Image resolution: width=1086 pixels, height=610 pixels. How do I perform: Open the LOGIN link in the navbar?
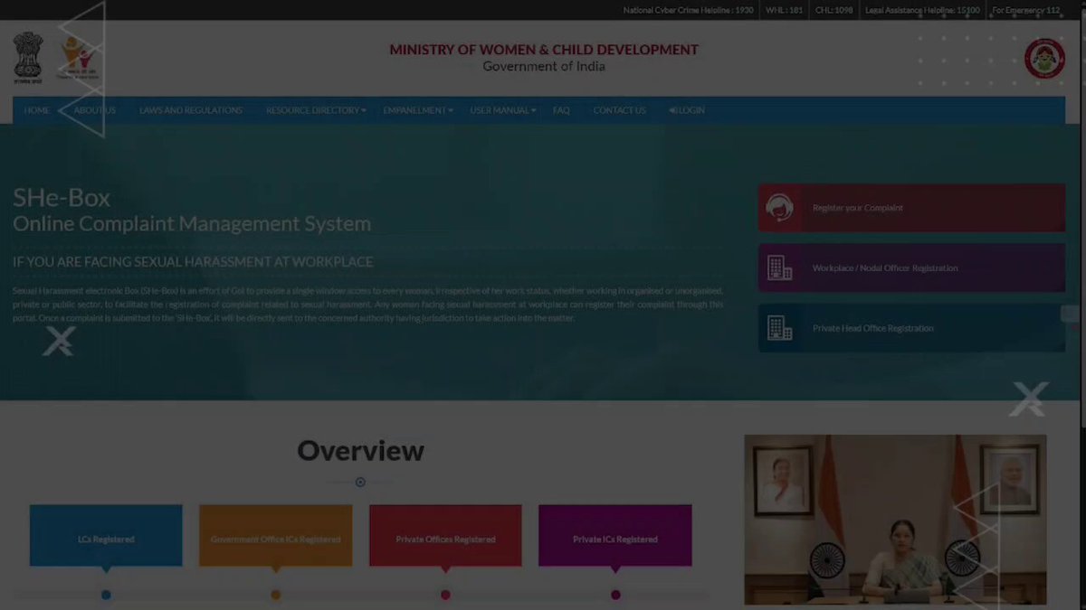[x=687, y=110]
